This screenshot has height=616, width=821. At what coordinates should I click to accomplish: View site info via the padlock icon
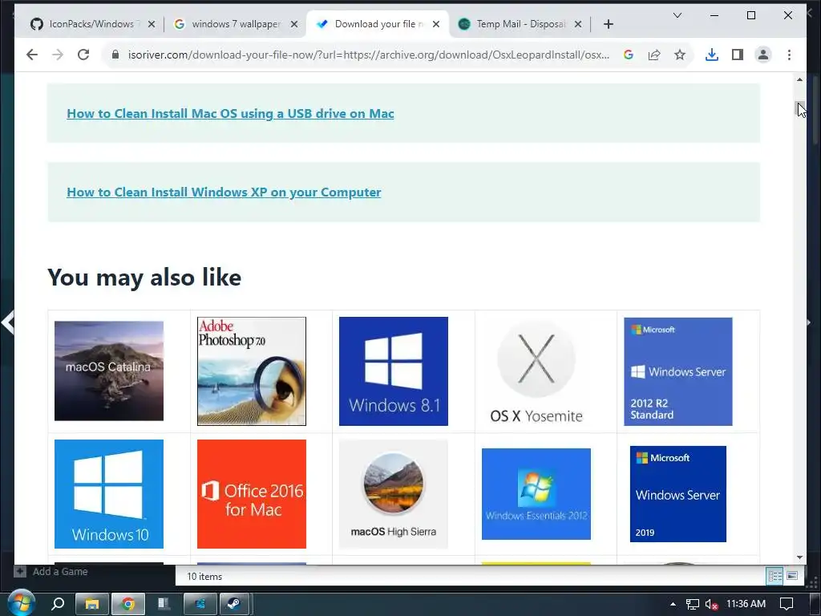[x=115, y=55]
